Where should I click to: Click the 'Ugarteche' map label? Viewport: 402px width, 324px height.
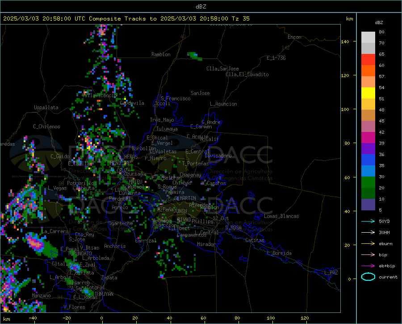coord(121,223)
